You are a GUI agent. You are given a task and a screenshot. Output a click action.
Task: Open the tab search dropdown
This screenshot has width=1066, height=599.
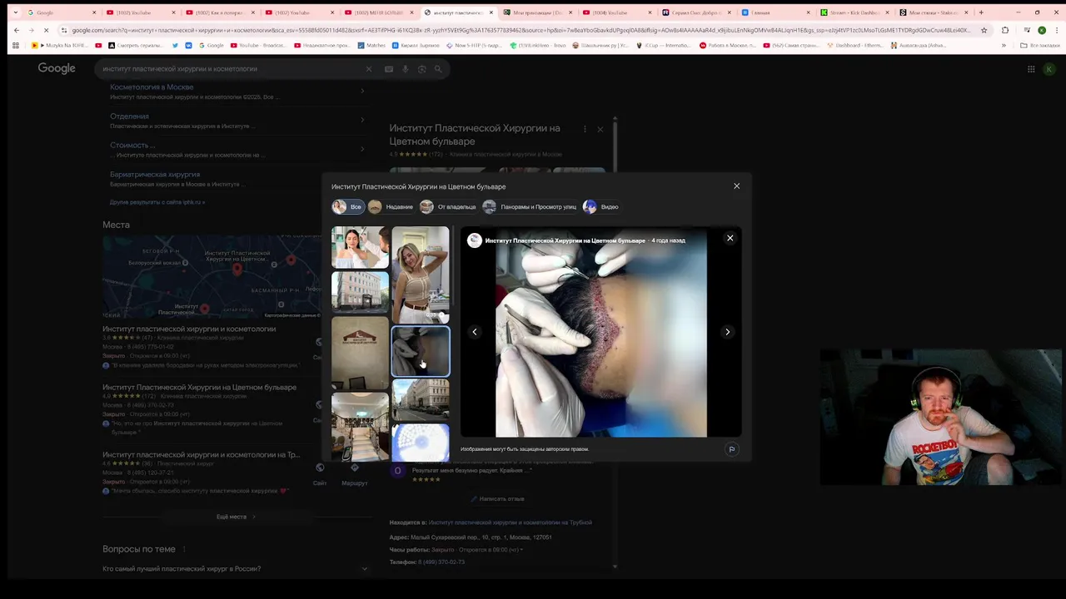coord(16,12)
